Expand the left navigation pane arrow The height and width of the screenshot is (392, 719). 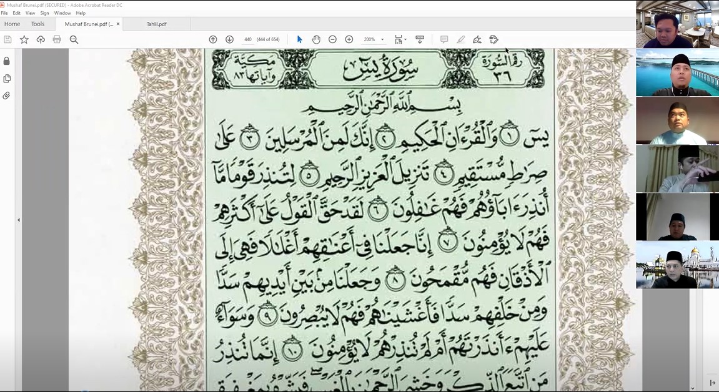tap(18, 220)
